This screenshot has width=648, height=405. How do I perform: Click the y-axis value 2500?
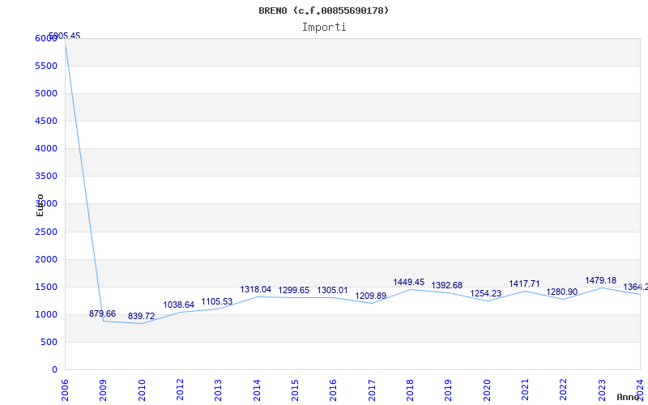[x=46, y=232]
